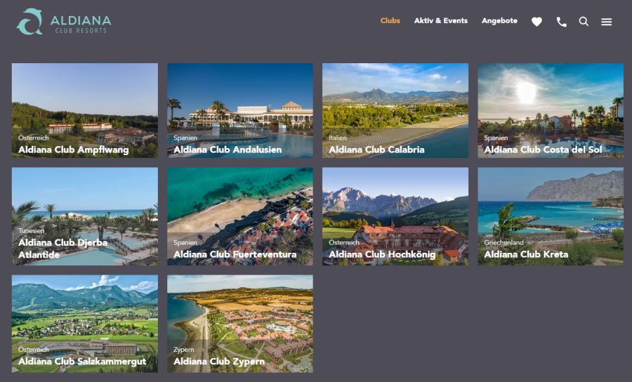This screenshot has height=382, width=632.
Task: Click the 'Griechenland' country label
Action: tap(503, 242)
